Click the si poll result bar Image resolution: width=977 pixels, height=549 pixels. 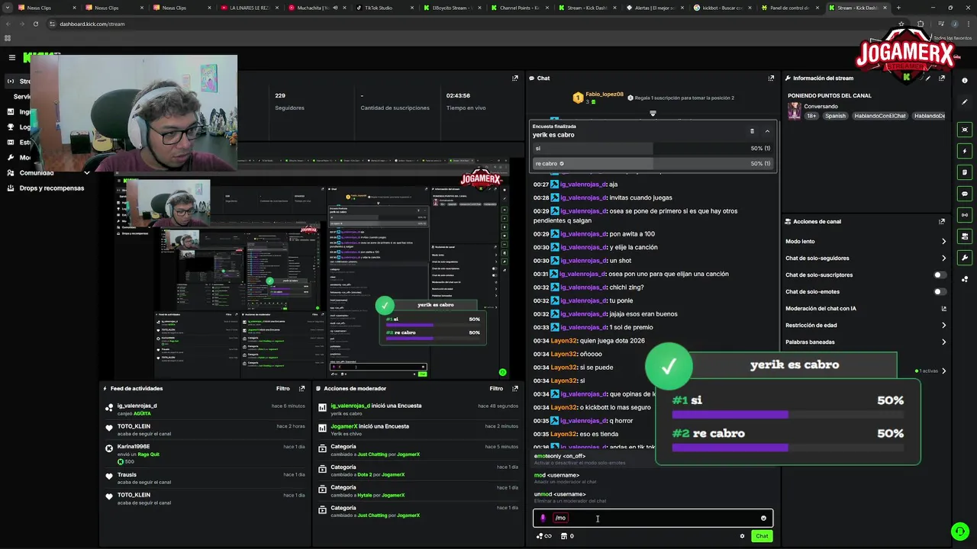(653, 149)
